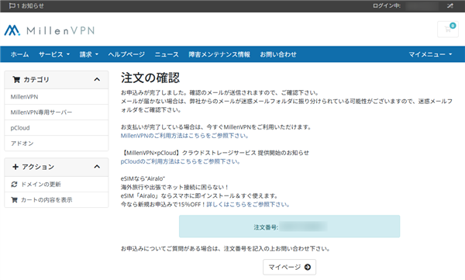Collapse the カテゴリ panel chevron
Viewport: 465px width, 280px height.
coord(97,80)
